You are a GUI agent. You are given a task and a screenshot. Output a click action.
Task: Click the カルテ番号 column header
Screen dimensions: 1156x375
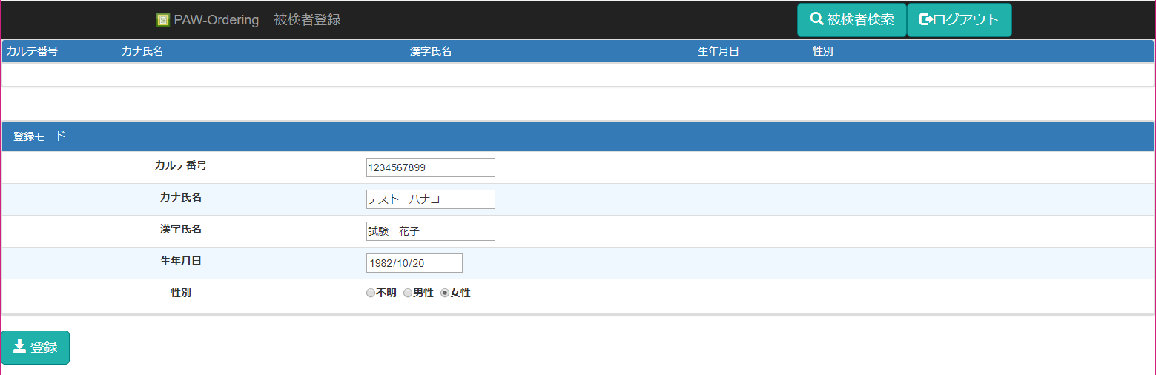pyautogui.click(x=32, y=52)
